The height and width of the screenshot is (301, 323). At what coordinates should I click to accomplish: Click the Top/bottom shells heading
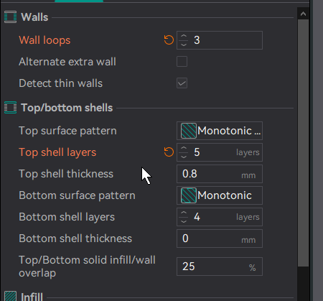pos(67,108)
